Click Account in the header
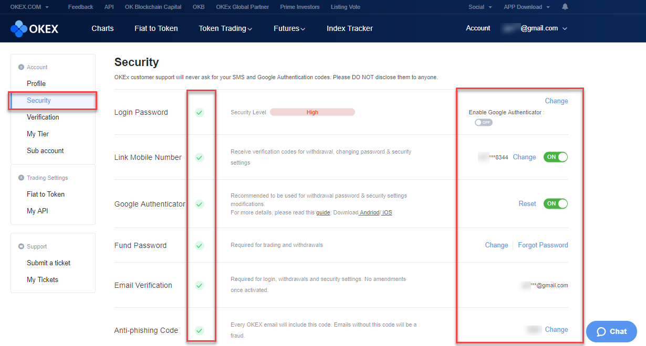The height and width of the screenshot is (346, 646). (478, 28)
